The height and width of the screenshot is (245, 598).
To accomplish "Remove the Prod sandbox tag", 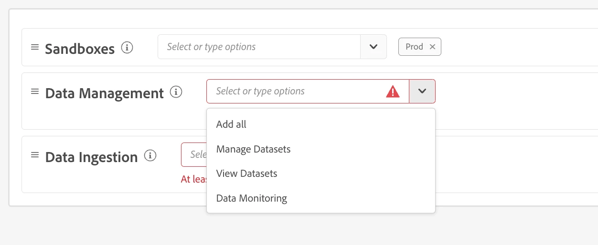I will [x=432, y=47].
